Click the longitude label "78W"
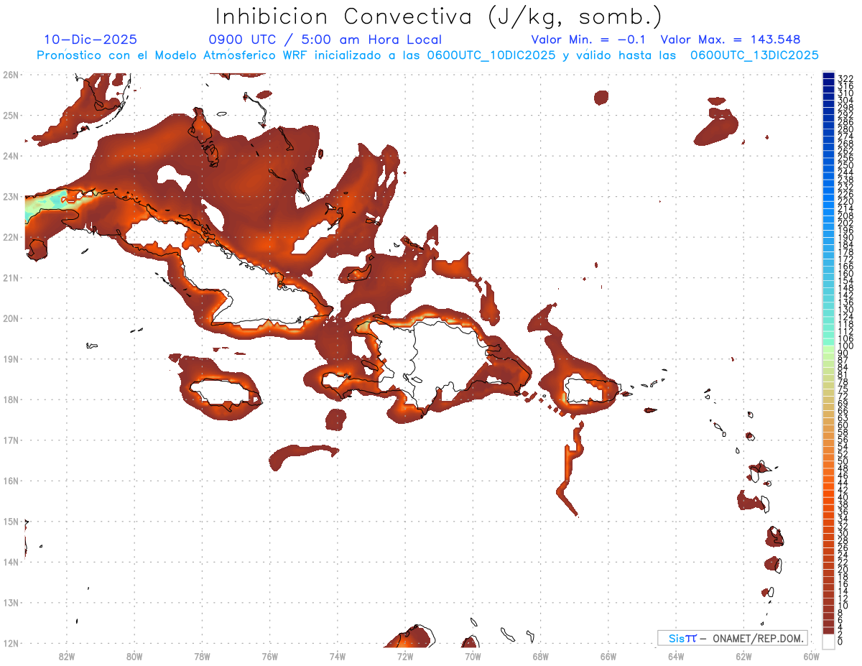 (x=202, y=655)
